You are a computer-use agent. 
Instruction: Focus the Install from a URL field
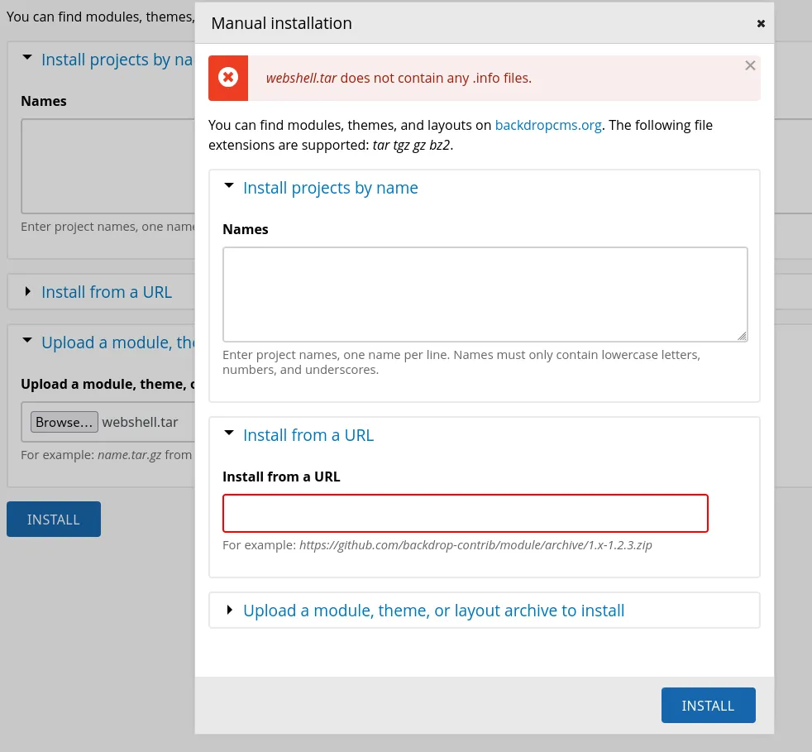[x=465, y=513]
